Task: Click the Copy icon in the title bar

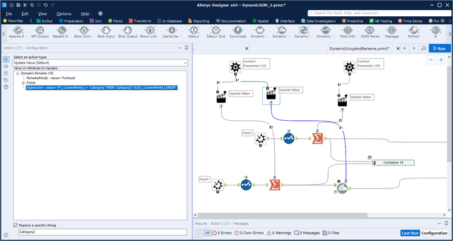Action: point(32,5)
